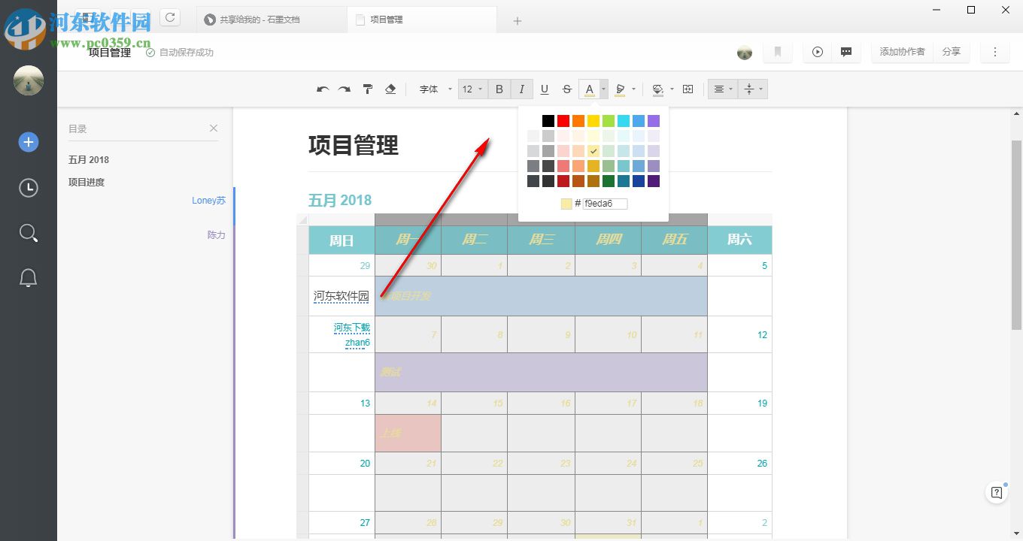Clear formatting with the eraser tool
Screen dimensions: 1023x541
(x=390, y=89)
